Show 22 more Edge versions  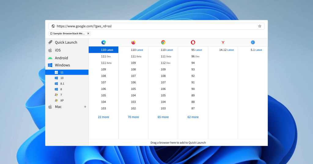(x=103, y=117)
